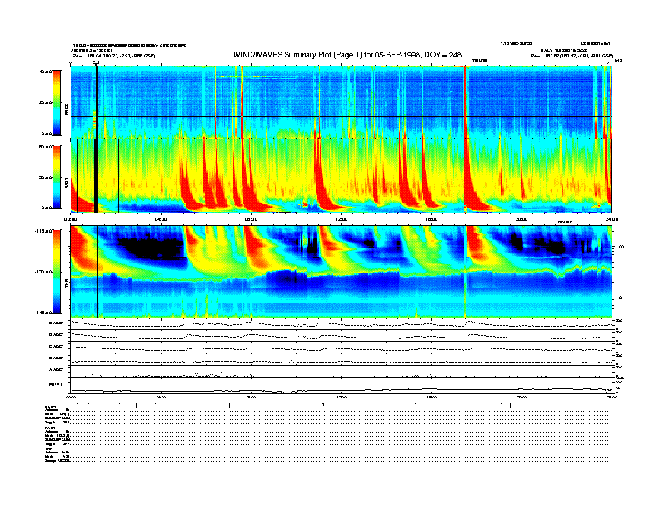Click the 100 frequency label right of TNR panel
Screen dimensions: 660x510
point(621,247)
